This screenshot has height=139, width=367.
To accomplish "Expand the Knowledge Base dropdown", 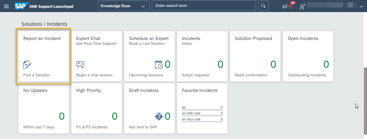I will coord(123,5).
